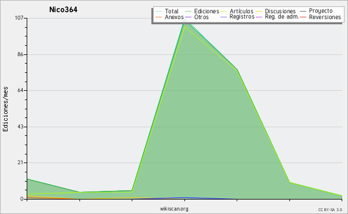The width and height of the screenshot is (348, 214).
Task: Click the peak of the green edits area
Action: (x=184, y=21)
